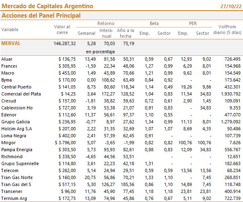Click the PER group header

click(x=193, y=23)
